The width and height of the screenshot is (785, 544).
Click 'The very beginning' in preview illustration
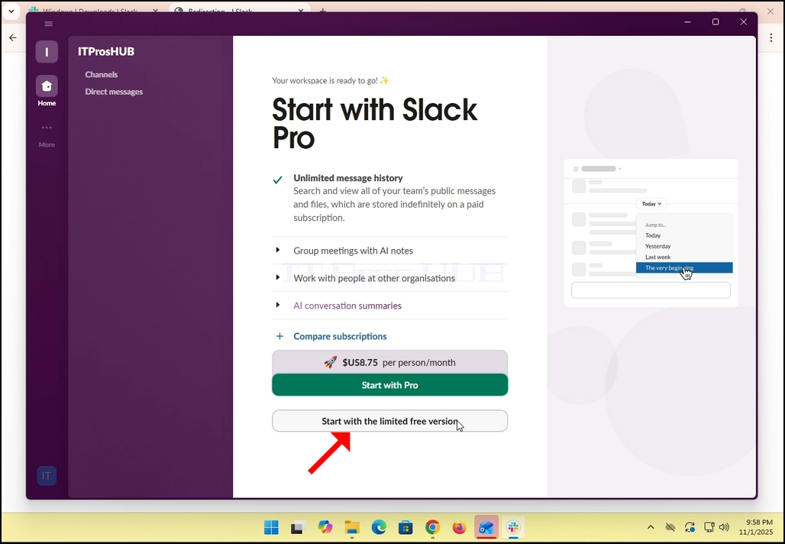(684, 267)
